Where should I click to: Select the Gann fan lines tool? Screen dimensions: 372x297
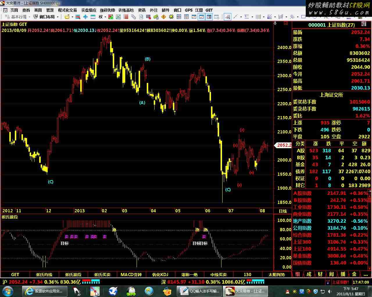point(269,17)
